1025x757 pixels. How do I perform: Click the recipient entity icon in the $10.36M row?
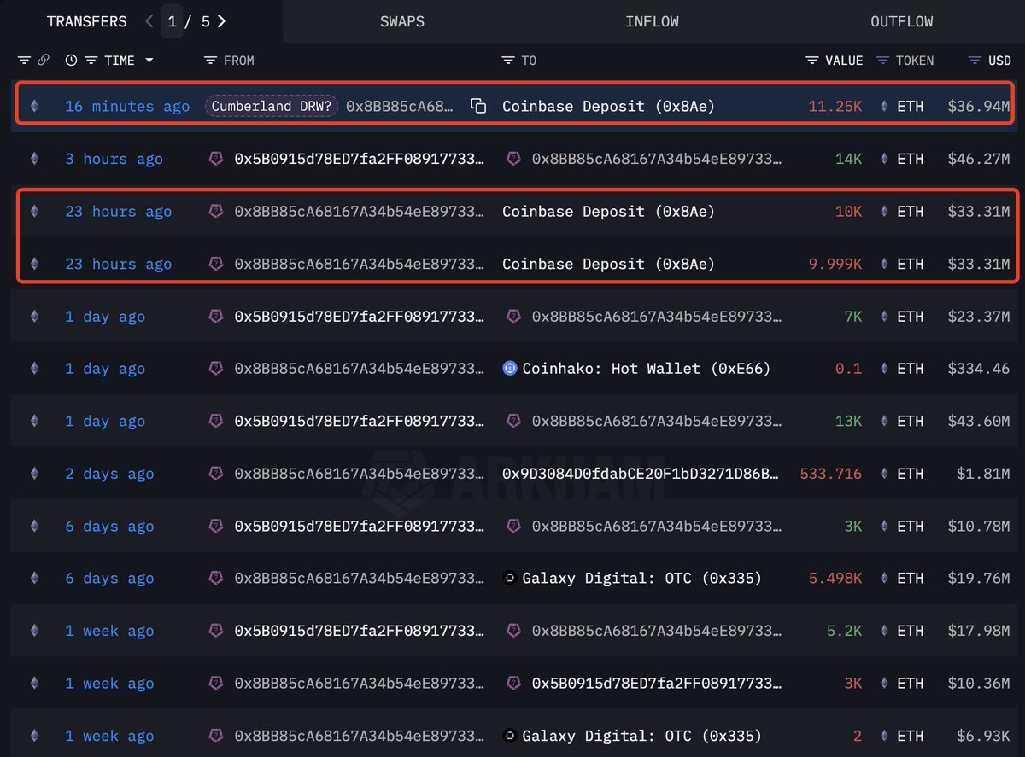coord(513,684)
